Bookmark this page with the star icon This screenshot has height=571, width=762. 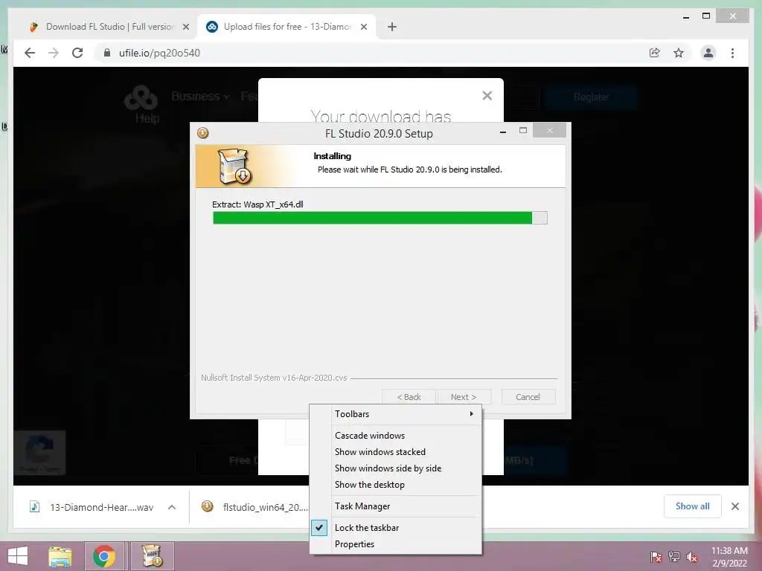click(679, 53)
